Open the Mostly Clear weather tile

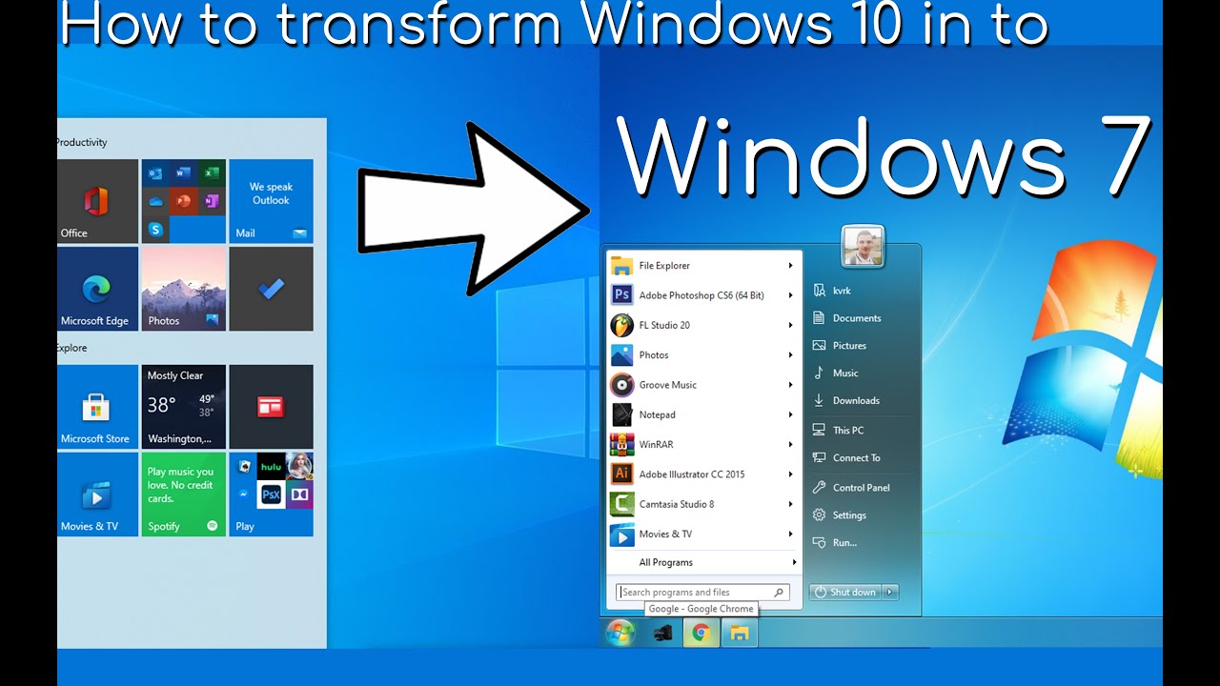click(184, 407)
